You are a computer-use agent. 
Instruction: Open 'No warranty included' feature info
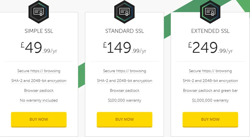coord(39,101)
